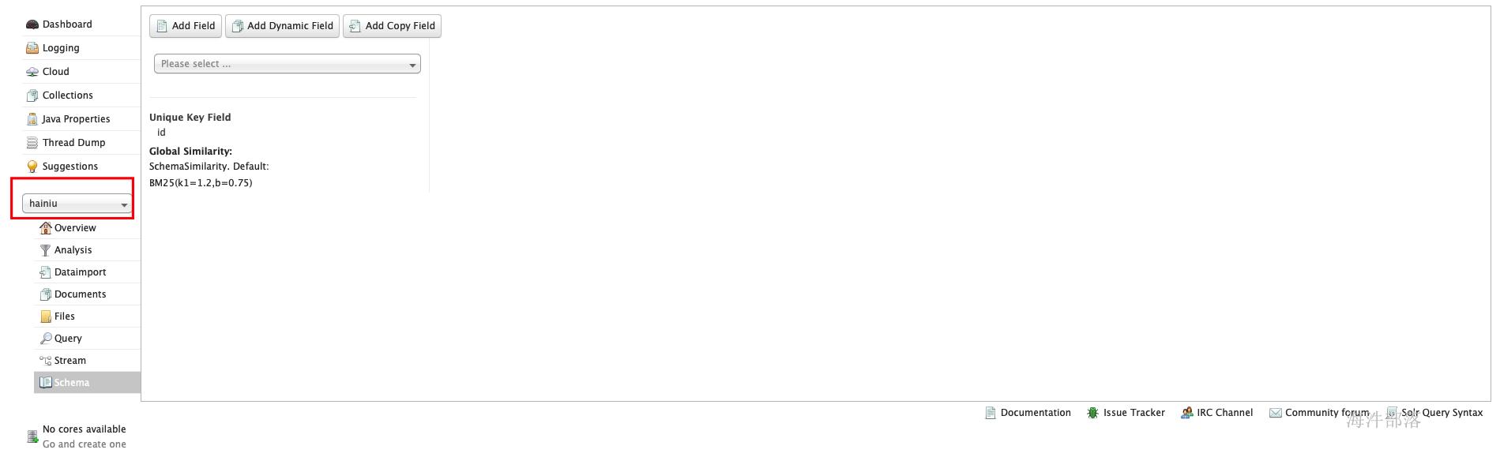Open the hainiu collection selector dropdown
The image size is (1500, 457).
pos(77,204)
